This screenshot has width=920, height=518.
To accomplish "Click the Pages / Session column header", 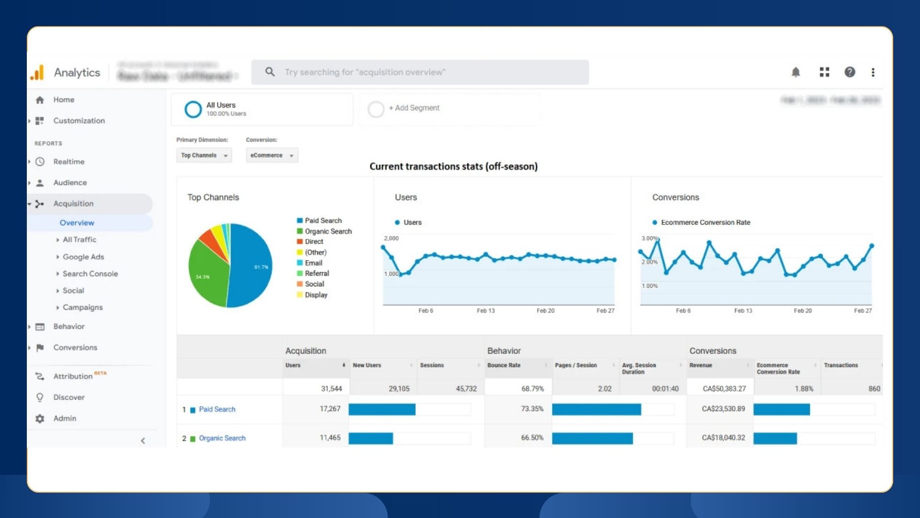I will coord(576,365).
